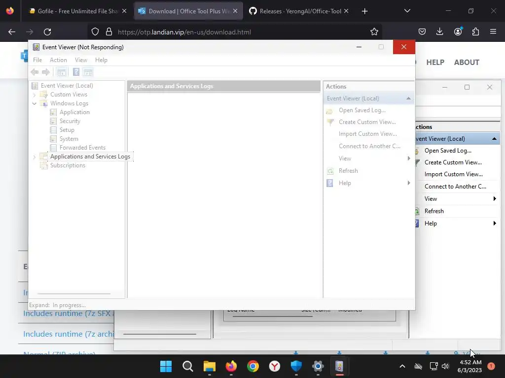The image size is (505, 378).
Task: Open Save to Pocket icon
Action: coord(422,32)
